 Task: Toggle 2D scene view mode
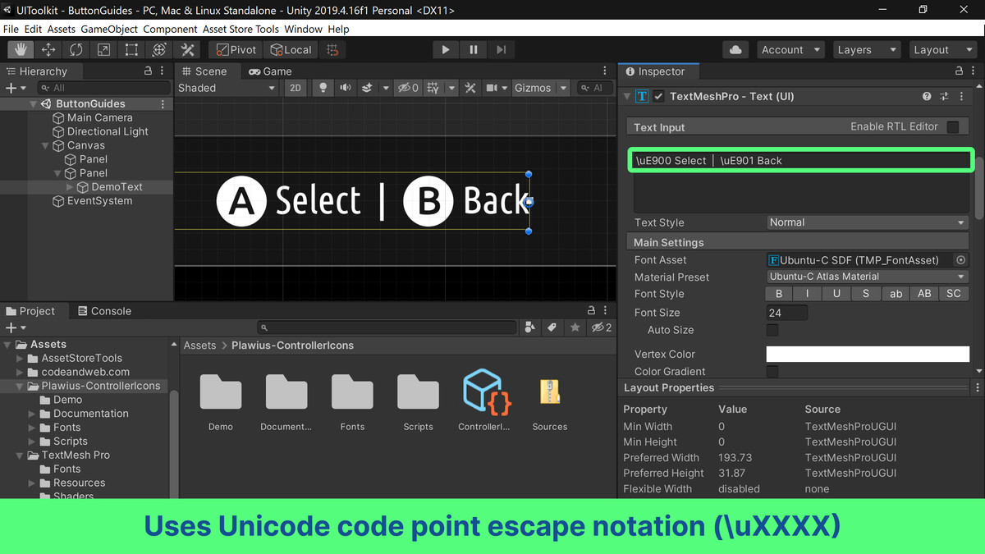click(x=295, y=88)
